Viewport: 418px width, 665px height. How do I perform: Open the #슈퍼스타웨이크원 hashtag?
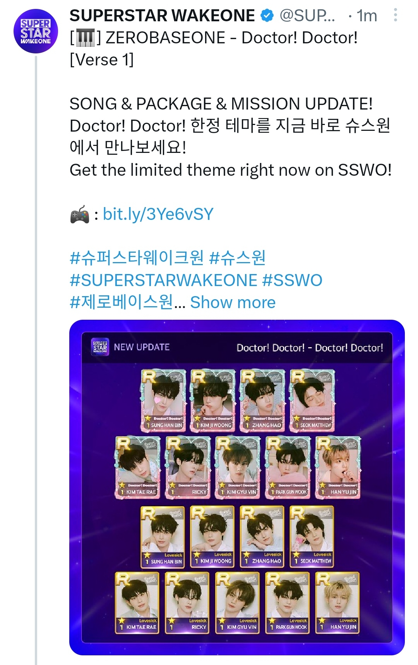pos(137,257)
